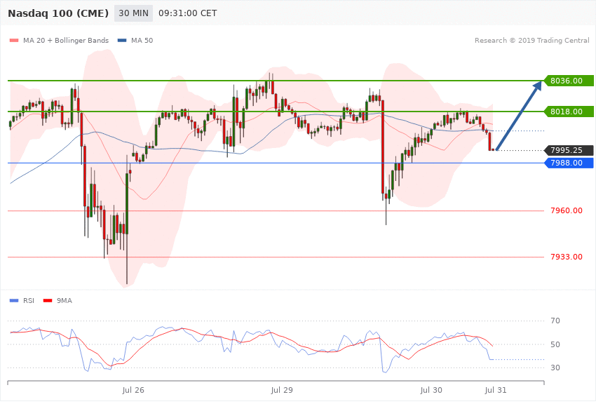The height and width of the screenshot is (404, 596).
Task: Click the 8018.00 resistance price tag
Action: click(x=569, y=112)
